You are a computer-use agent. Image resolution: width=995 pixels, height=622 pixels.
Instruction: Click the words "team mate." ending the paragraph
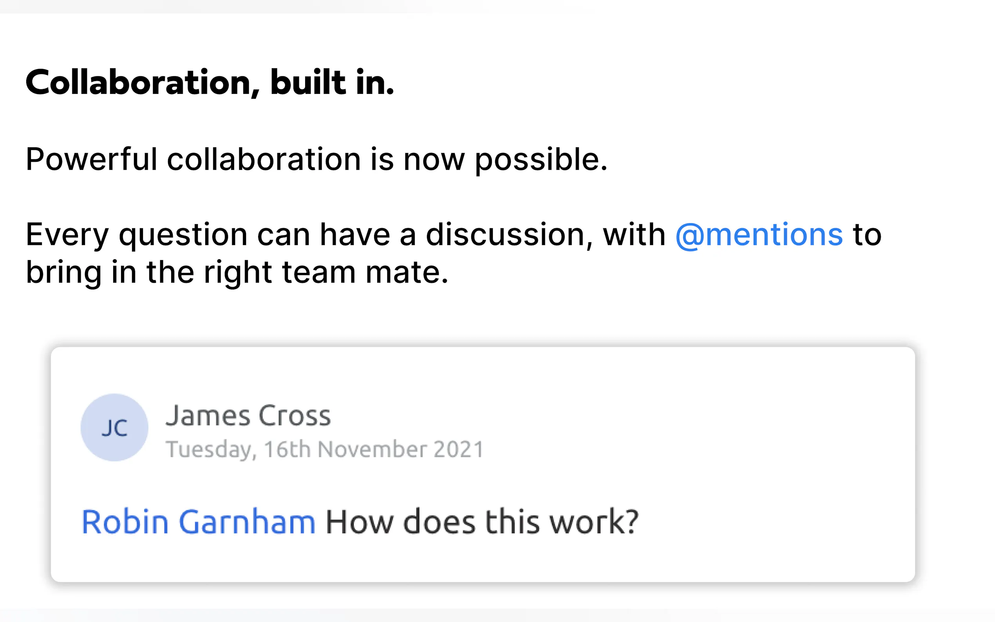[x=365, y=272]
